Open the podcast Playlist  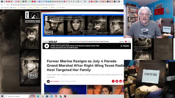coord(125,46)
